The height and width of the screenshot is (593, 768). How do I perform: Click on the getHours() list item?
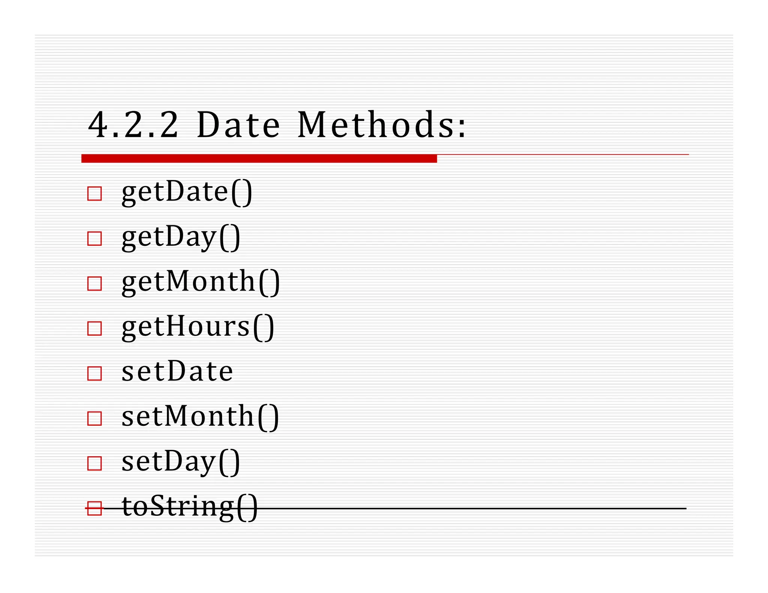coord(198,327)
